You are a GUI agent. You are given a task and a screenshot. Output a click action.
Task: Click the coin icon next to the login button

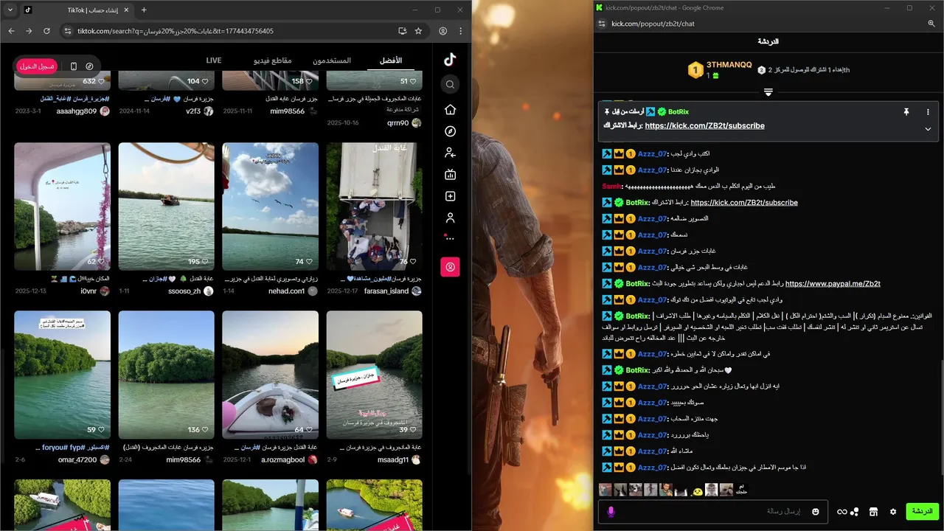[89, 66]
